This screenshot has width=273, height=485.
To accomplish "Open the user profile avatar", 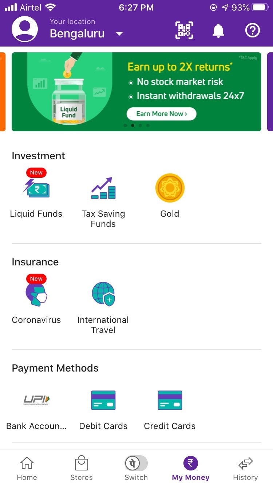I will point(25,29).
